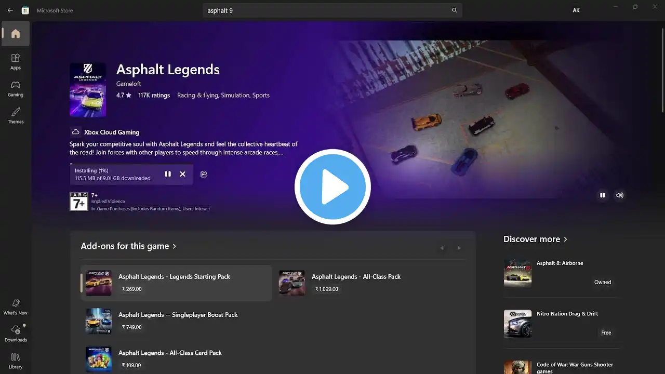Open the All-Class Pack add-on
Viewport: 665px width, 374px height.
click(x=369, y=283)
